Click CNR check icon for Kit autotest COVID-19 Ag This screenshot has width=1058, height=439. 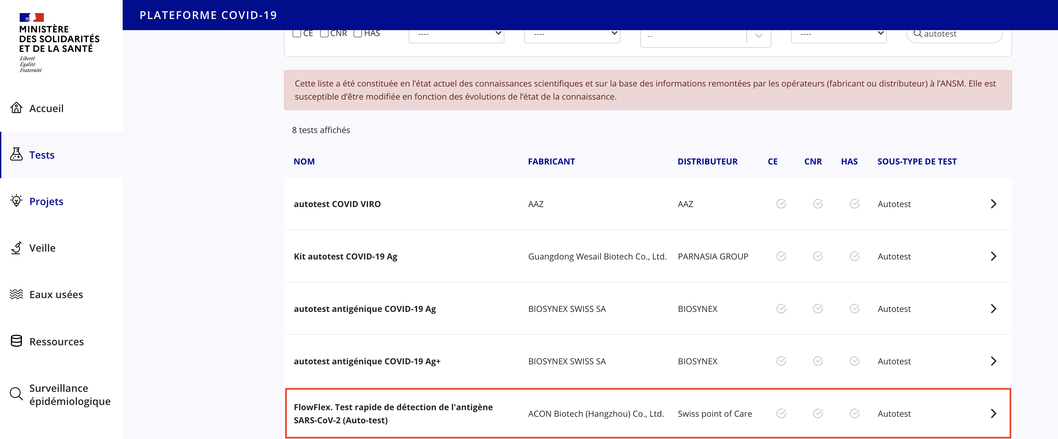(818, 257)
